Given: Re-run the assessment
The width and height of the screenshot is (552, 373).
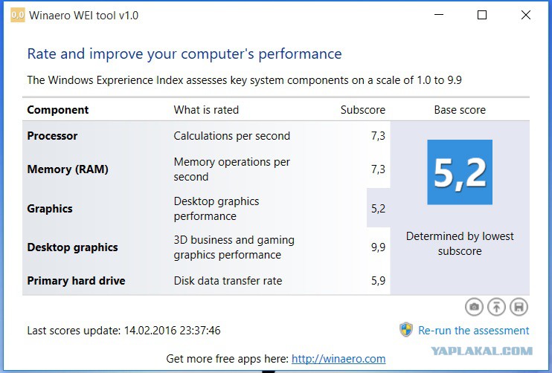Looking at the screenshot, I should (473, 331).
